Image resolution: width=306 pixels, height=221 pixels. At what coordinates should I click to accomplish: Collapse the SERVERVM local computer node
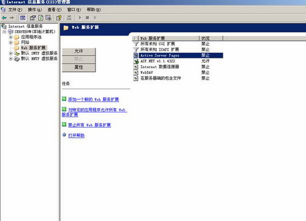[x=4, y=32]
